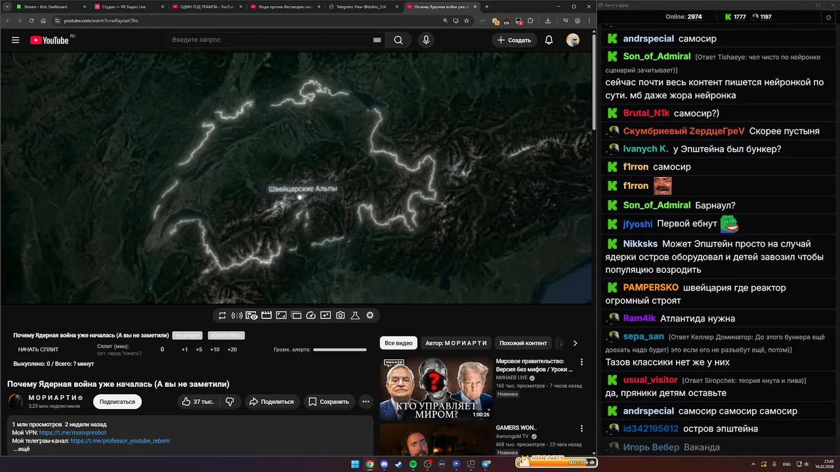
Task: Click the chat window settings icon
Action: pyautogui.click(x=828, y=17)
